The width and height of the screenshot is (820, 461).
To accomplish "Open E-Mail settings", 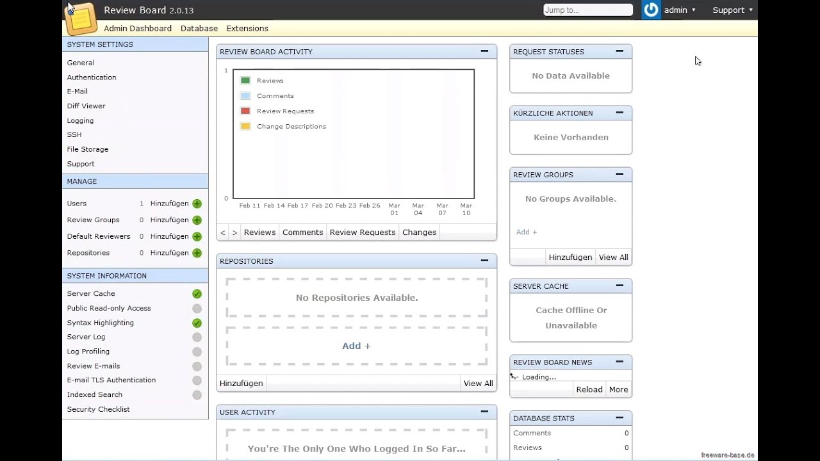I will tap(78, 92).
